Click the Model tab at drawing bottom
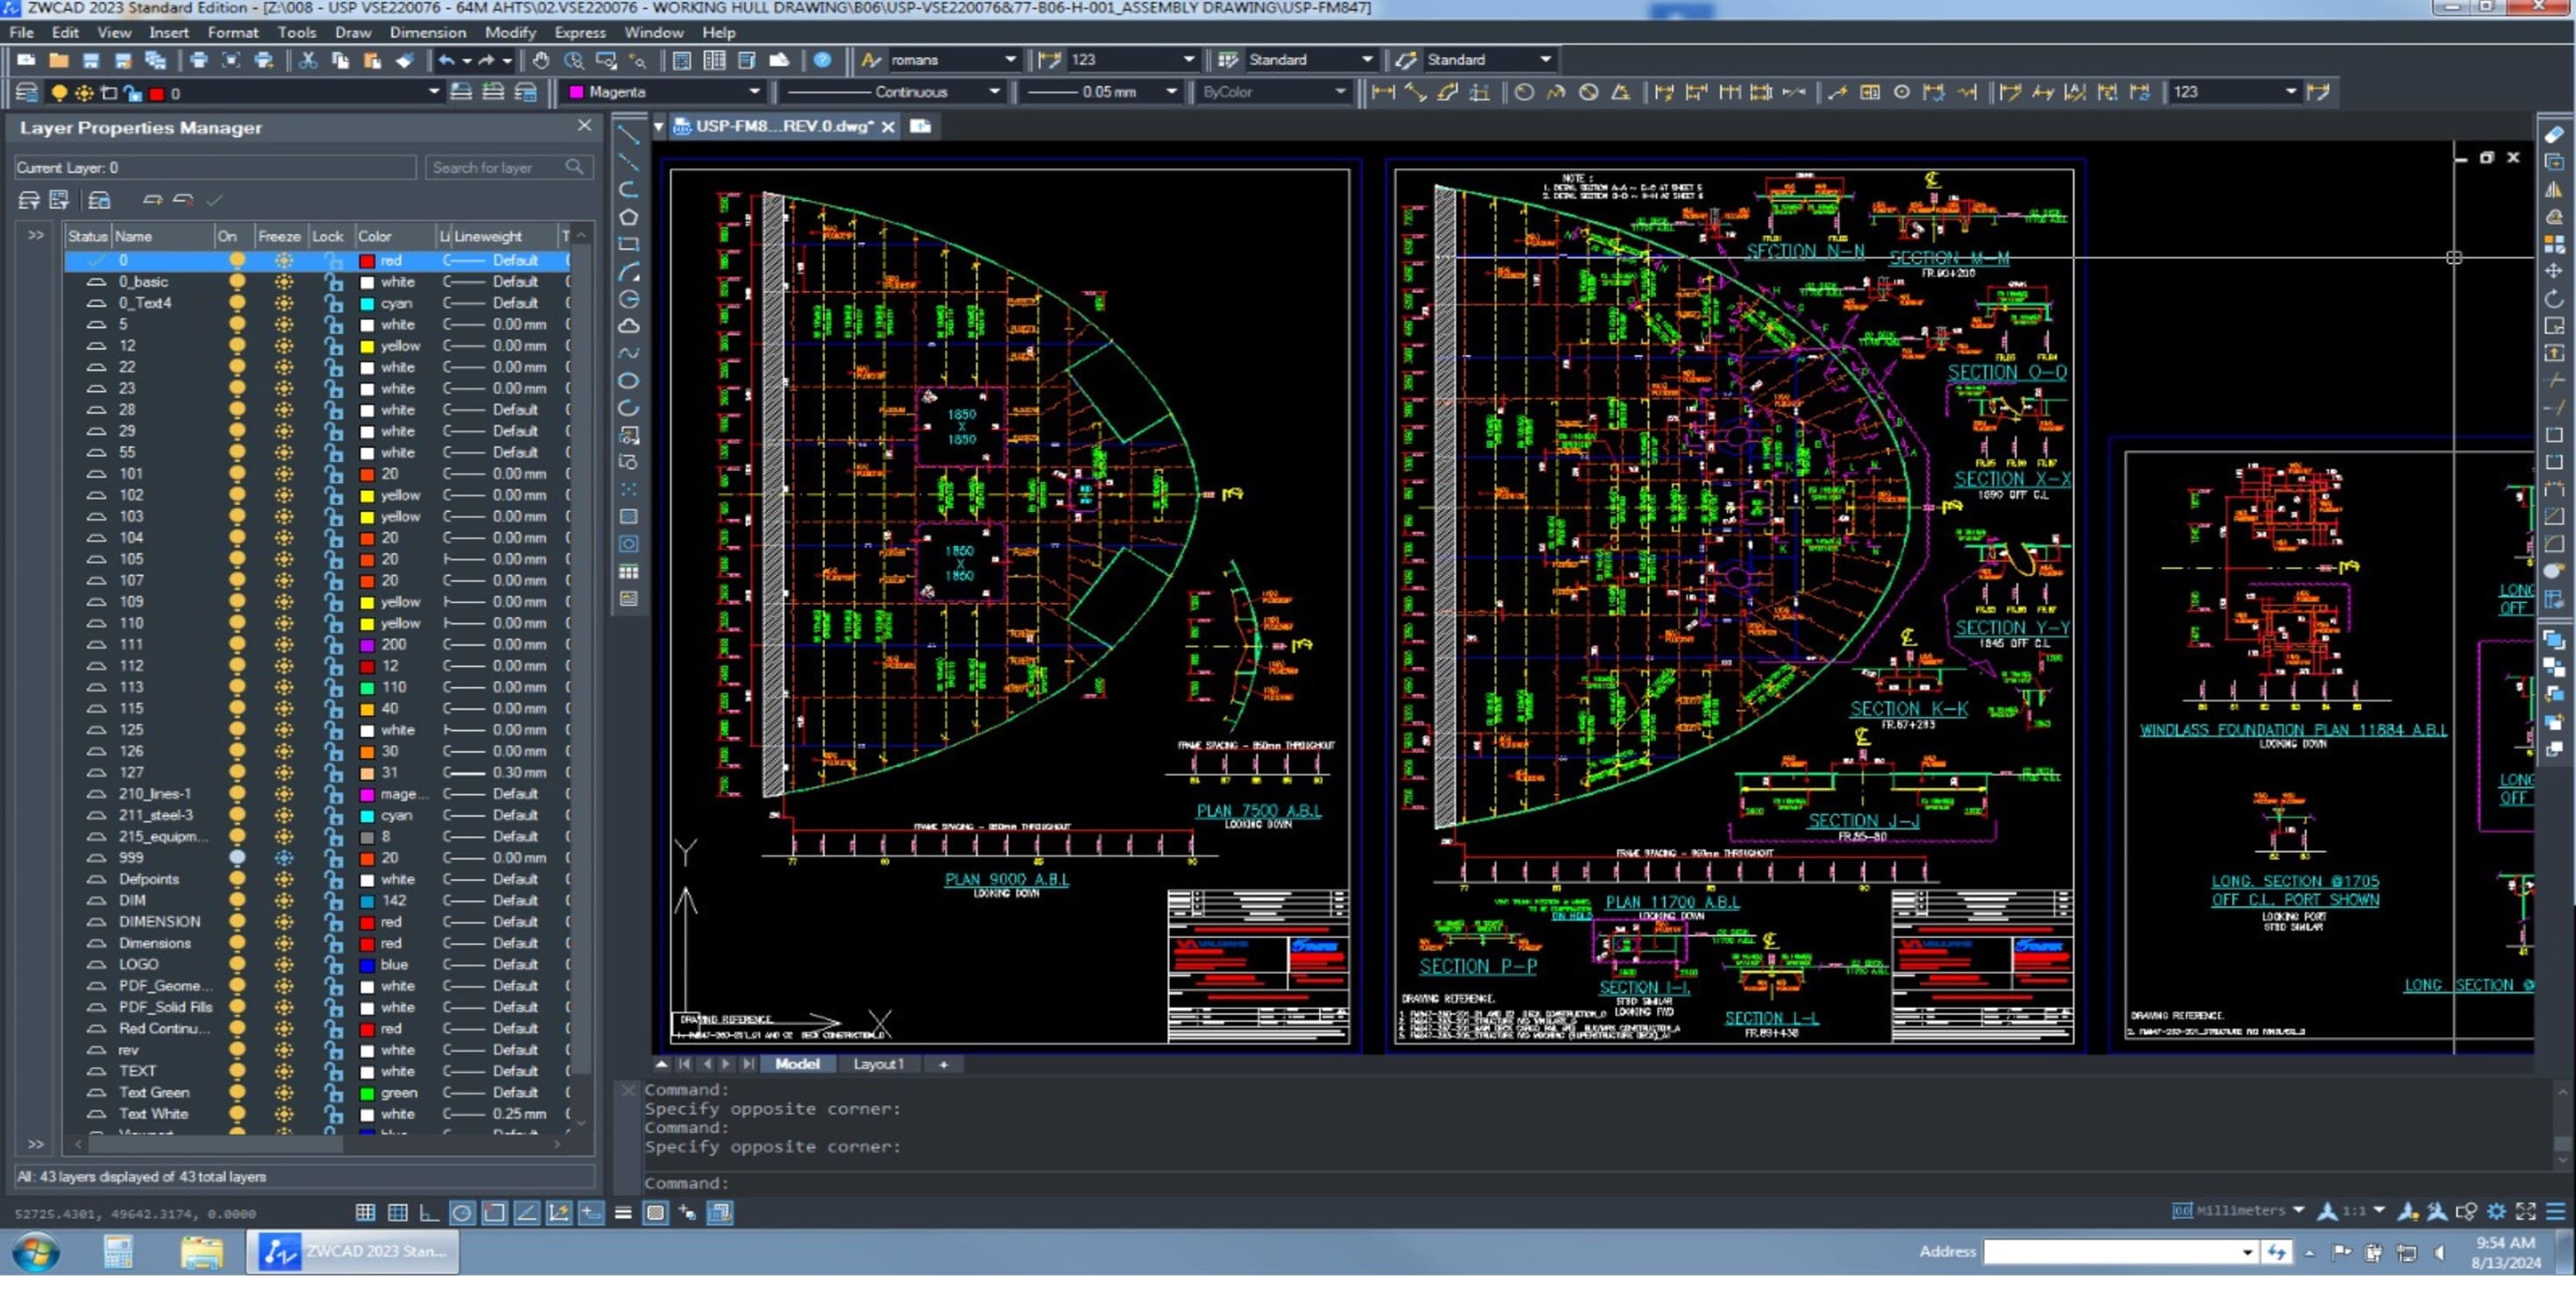Viewport: 2576px width, 1293px height. click(798, 1062)
